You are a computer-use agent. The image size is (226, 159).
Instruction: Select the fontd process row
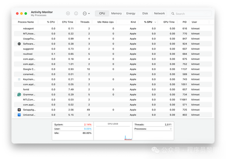(113, 89)
